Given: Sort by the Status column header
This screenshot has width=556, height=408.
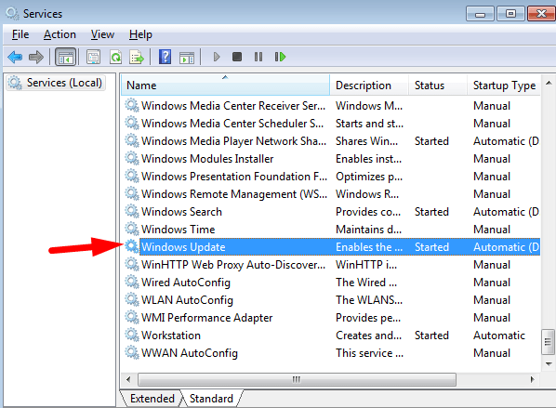Looking at the screenshot, I should click(x=438, y=86).
